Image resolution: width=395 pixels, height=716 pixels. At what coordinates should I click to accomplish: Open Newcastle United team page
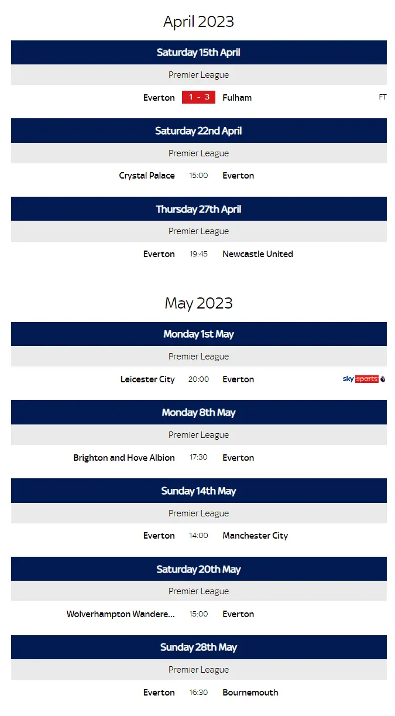click(x=257, y=254)
